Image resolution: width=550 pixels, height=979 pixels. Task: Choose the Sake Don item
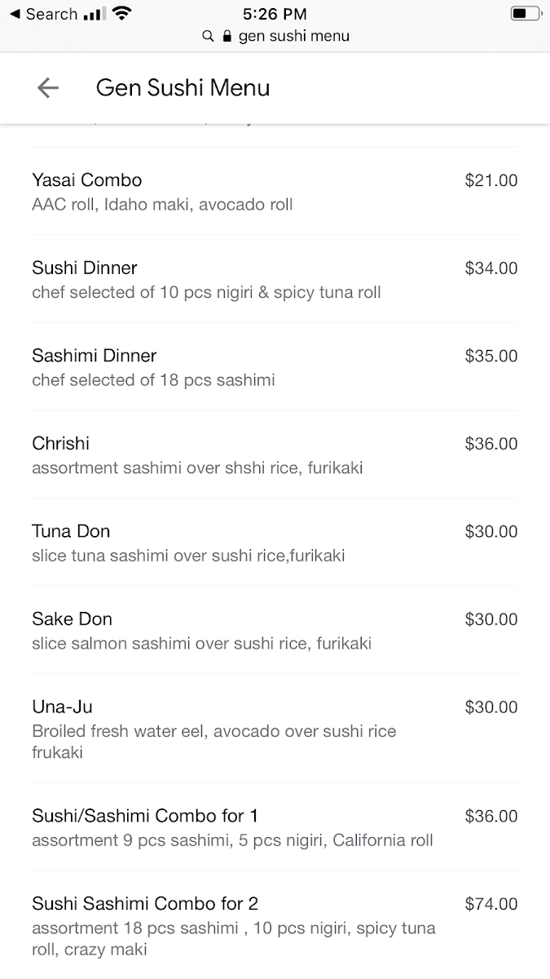click(73, 619)
